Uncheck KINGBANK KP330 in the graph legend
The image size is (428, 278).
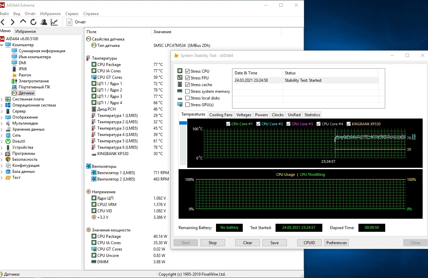(x=349, y=124)
